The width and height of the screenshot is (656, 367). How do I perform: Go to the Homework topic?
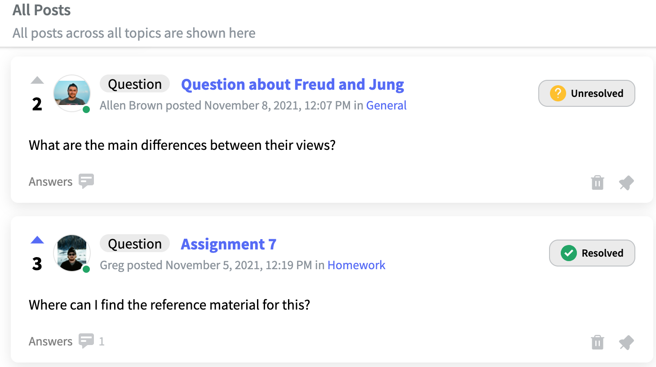(356, 265)
